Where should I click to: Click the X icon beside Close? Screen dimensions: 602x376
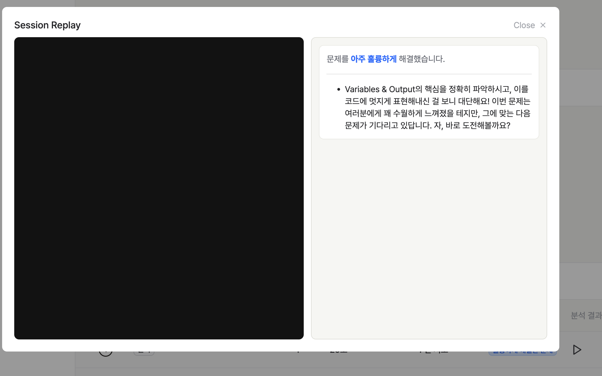click(x=543, y=25)
